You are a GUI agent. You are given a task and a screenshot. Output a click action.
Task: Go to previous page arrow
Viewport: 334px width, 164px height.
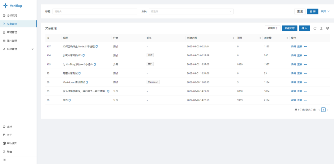319,110
